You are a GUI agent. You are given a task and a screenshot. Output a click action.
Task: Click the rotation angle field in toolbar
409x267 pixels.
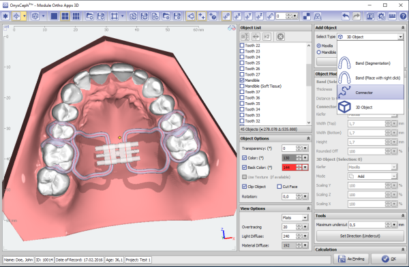pos(281,16)
